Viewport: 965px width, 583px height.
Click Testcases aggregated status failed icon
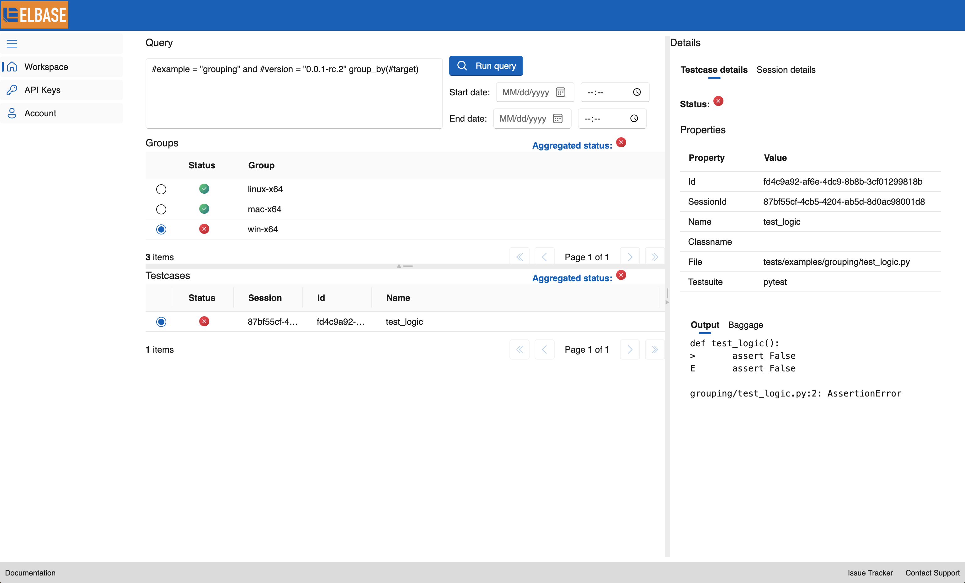621,275
